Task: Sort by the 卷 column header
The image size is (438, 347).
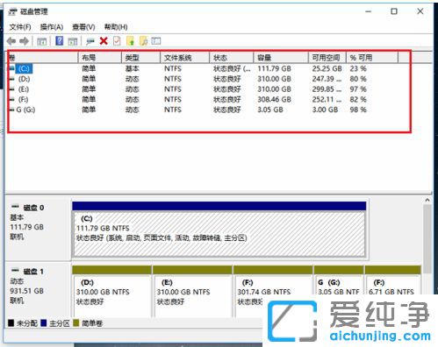Action: click(x=43, y=58)
